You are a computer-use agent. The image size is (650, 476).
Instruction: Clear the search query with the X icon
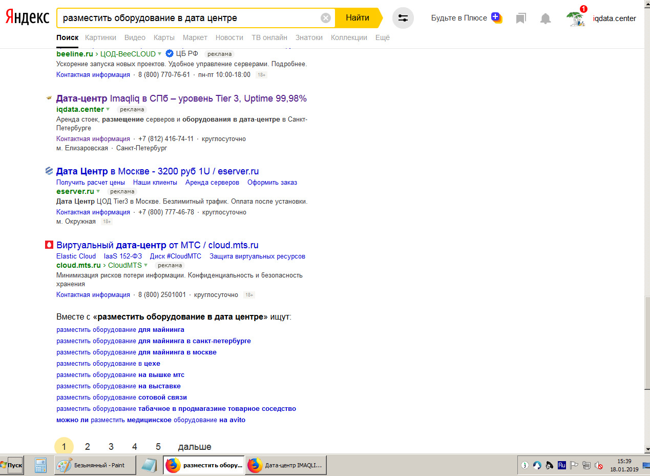pos(326,18)
